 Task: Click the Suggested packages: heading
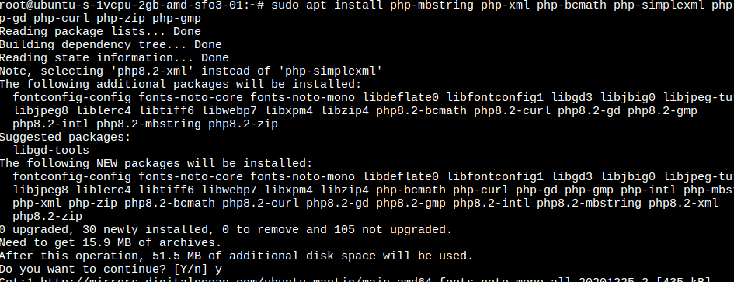(65, 138)
